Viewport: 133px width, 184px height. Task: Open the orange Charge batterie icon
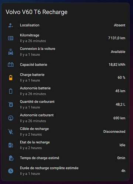[11, 77]
